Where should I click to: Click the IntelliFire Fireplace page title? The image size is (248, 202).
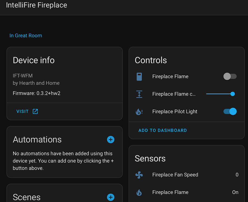[x=36, y=5]
